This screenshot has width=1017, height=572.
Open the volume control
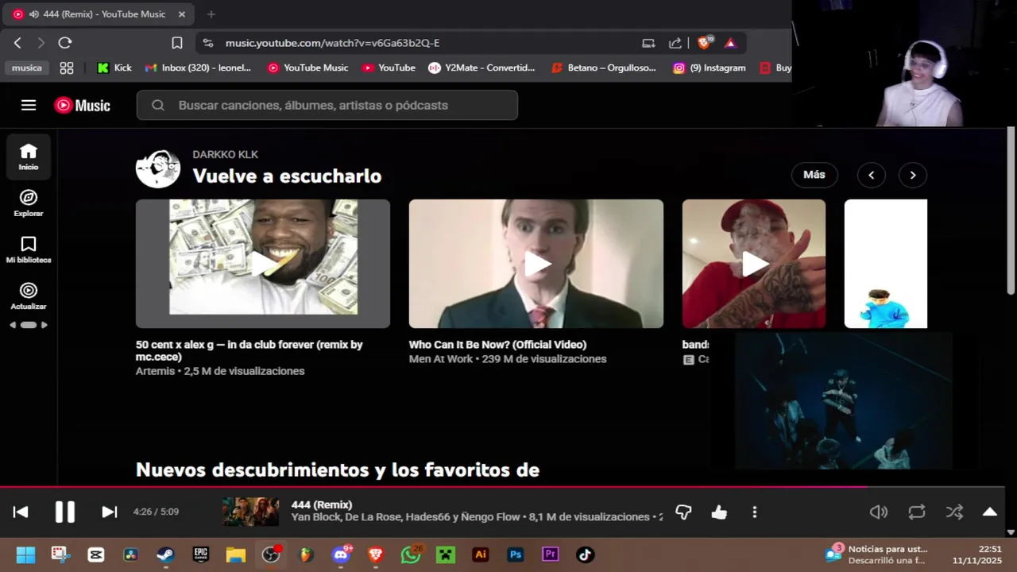click(x=879, y=512)
